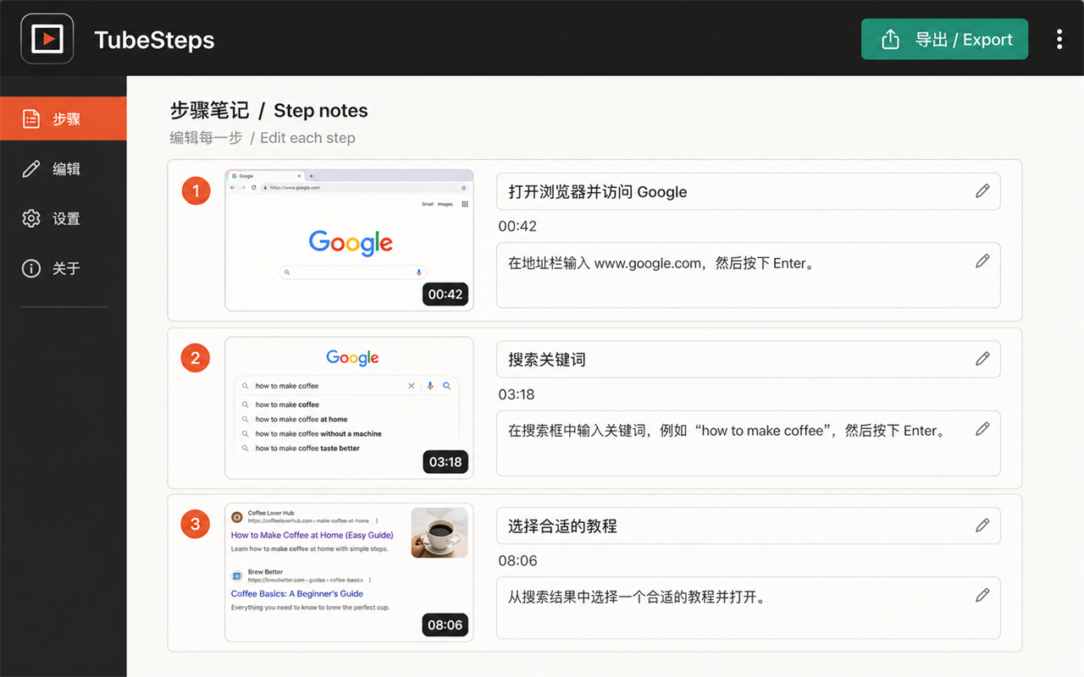Edit title 搜索关键词 using the pencil icon

[x=982, y=359]
